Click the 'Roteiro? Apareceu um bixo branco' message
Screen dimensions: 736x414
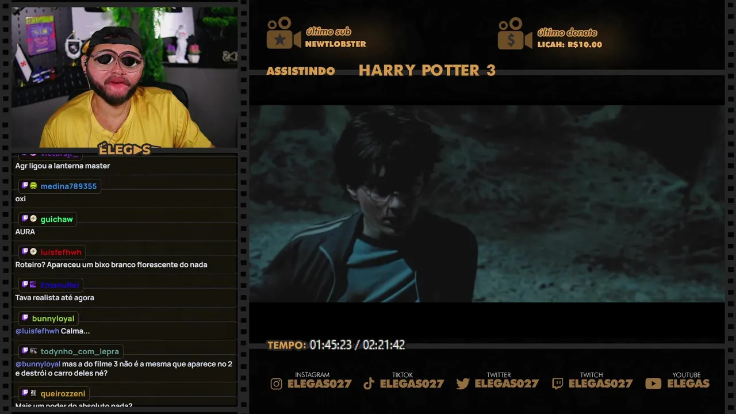(x=111, y=264)
